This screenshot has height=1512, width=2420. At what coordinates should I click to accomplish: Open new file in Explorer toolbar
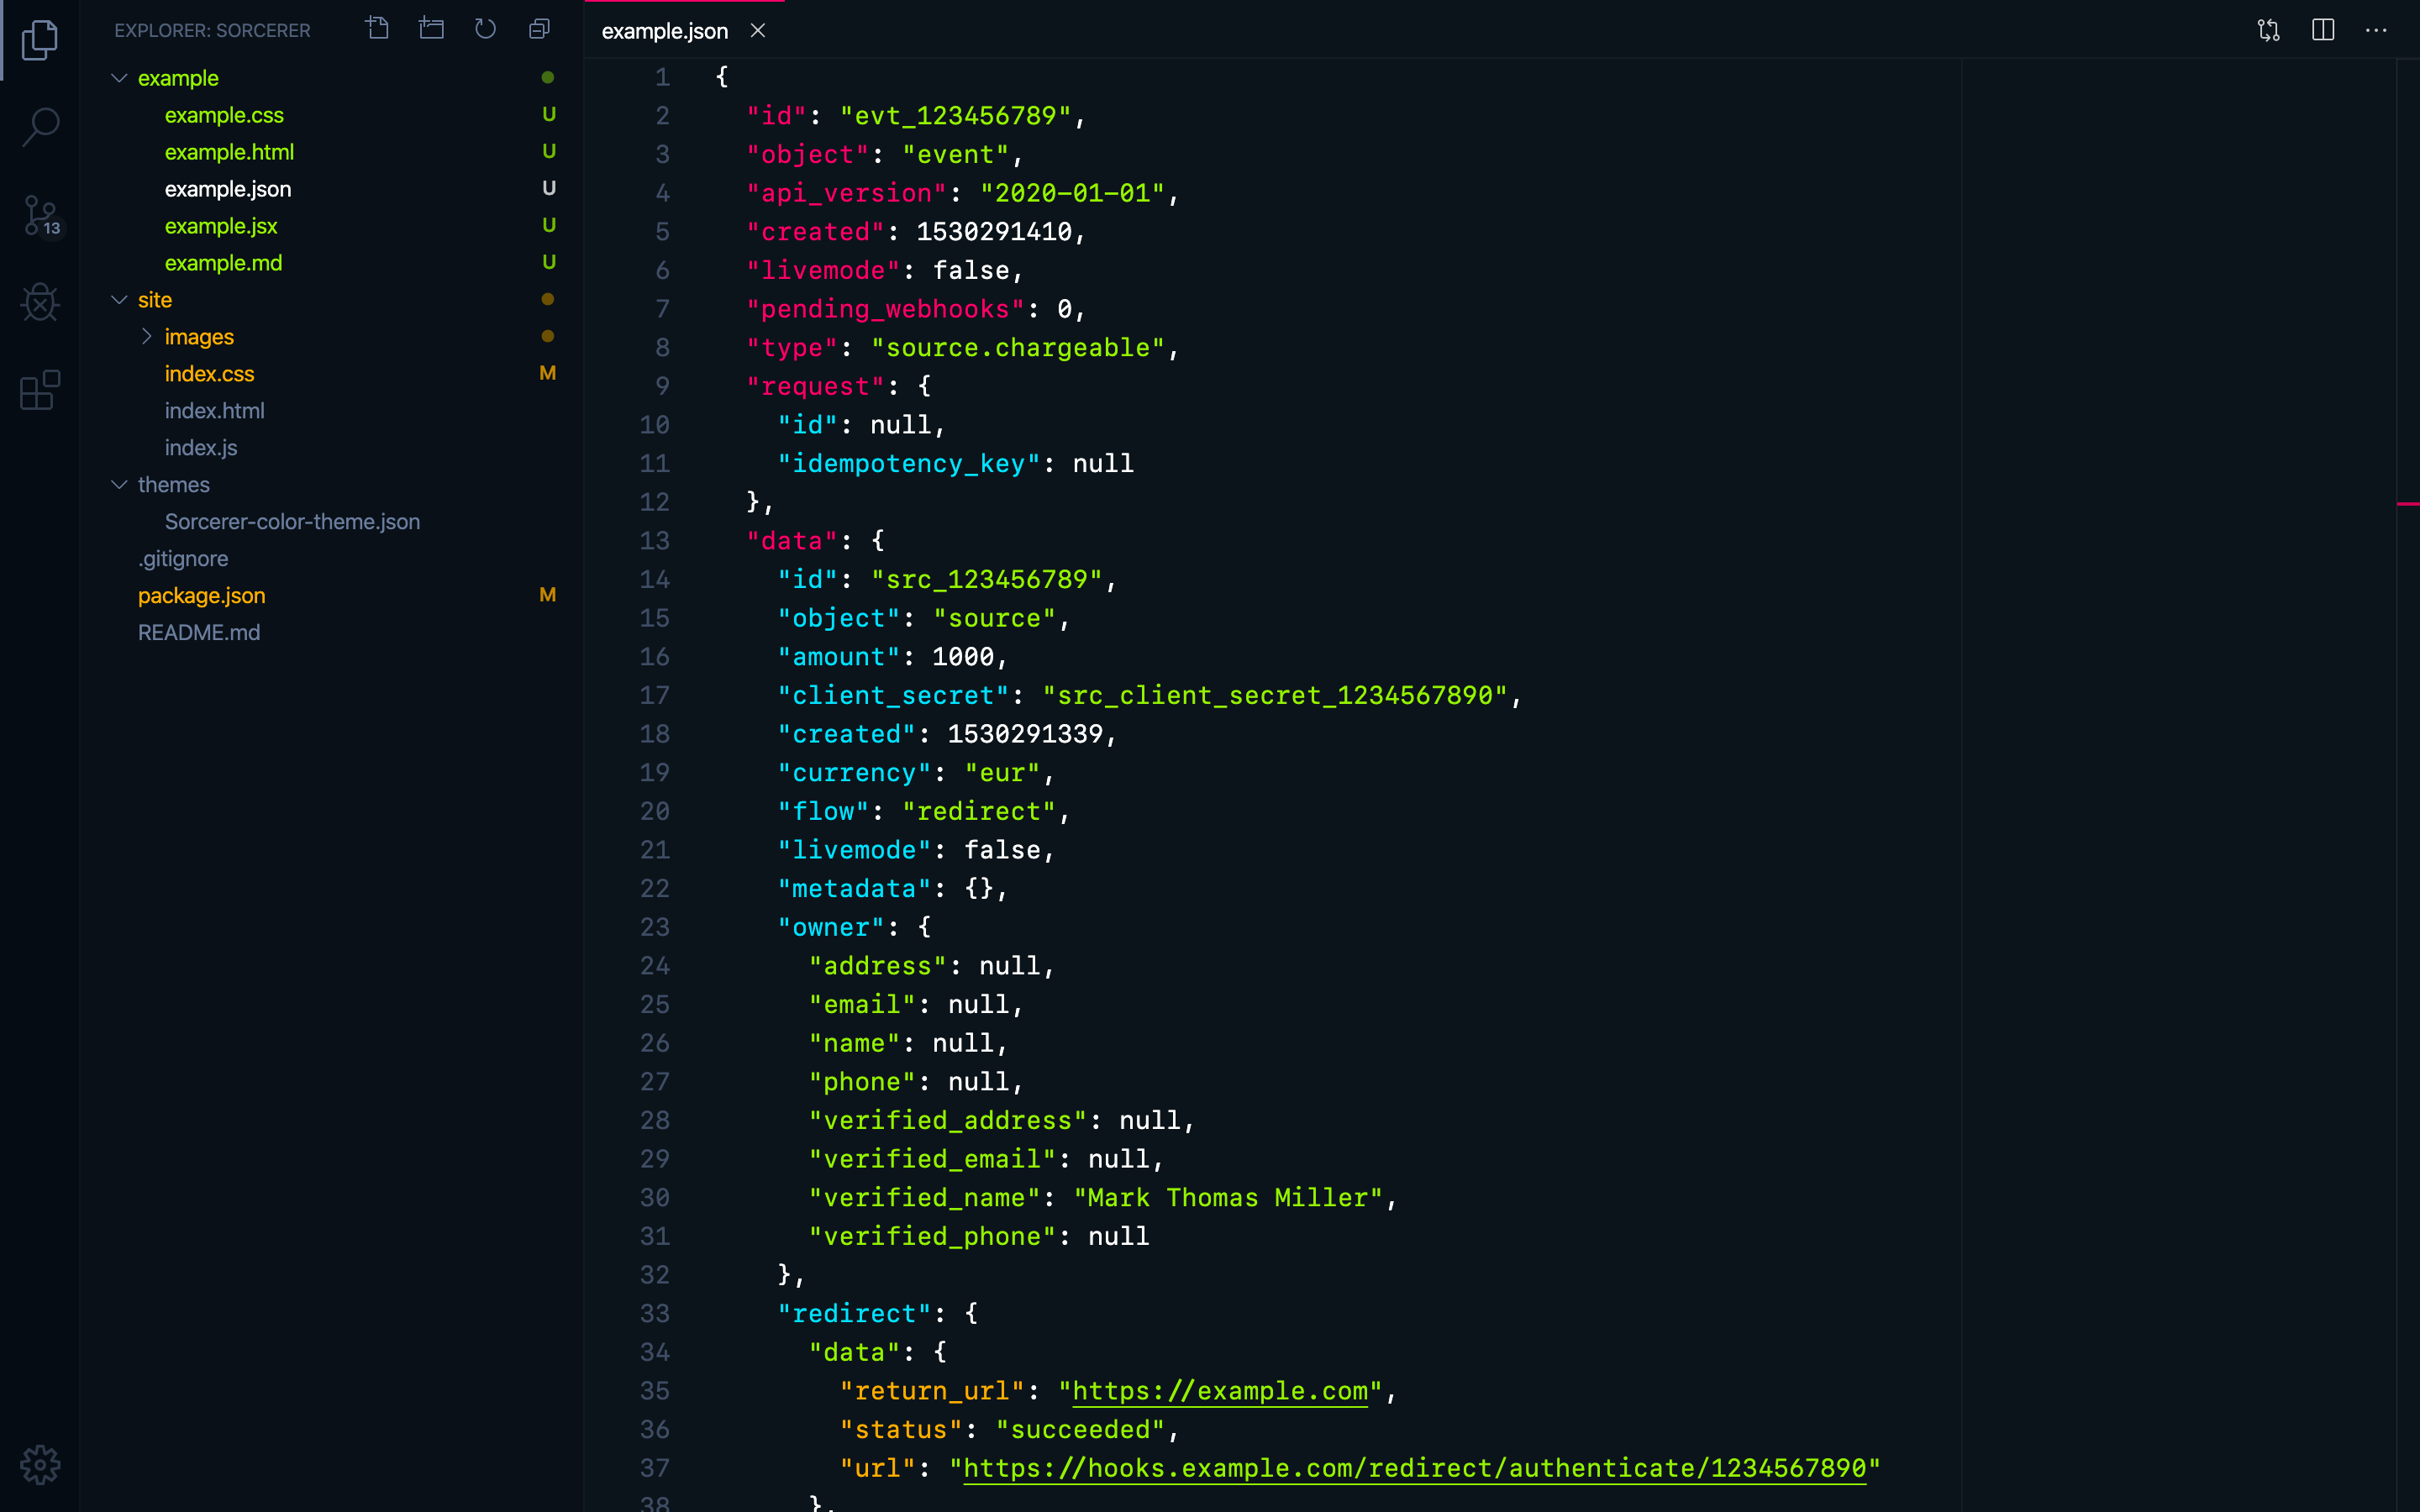(378, 29)
